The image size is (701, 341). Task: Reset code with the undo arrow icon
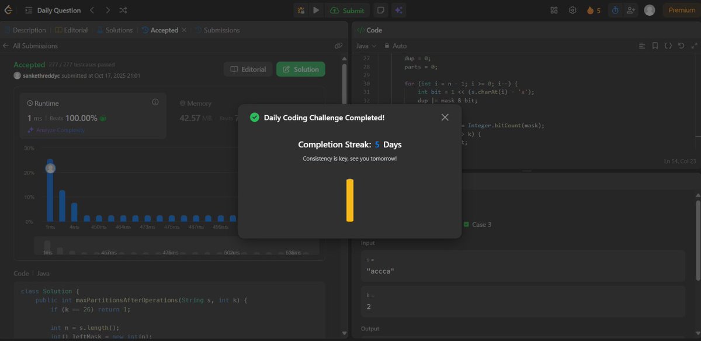(x=681, y=46)
